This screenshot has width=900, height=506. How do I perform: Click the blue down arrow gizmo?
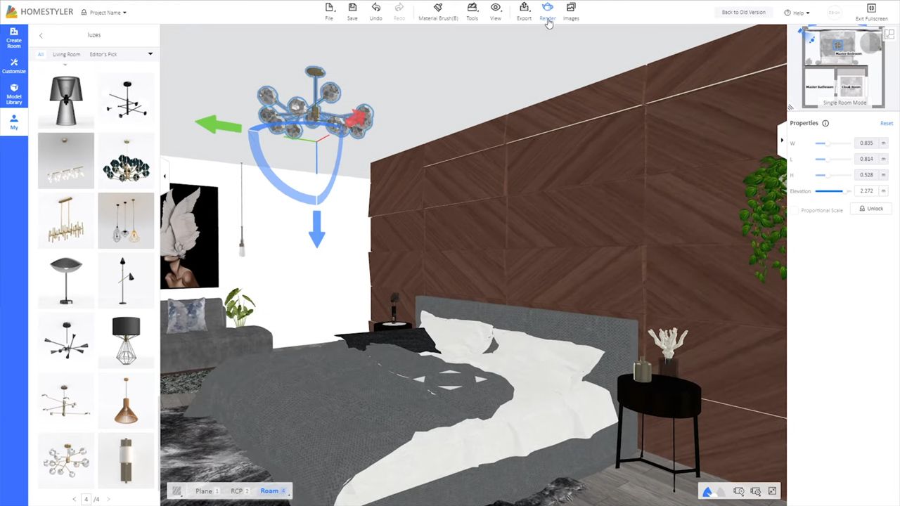[x=316, y=228]
